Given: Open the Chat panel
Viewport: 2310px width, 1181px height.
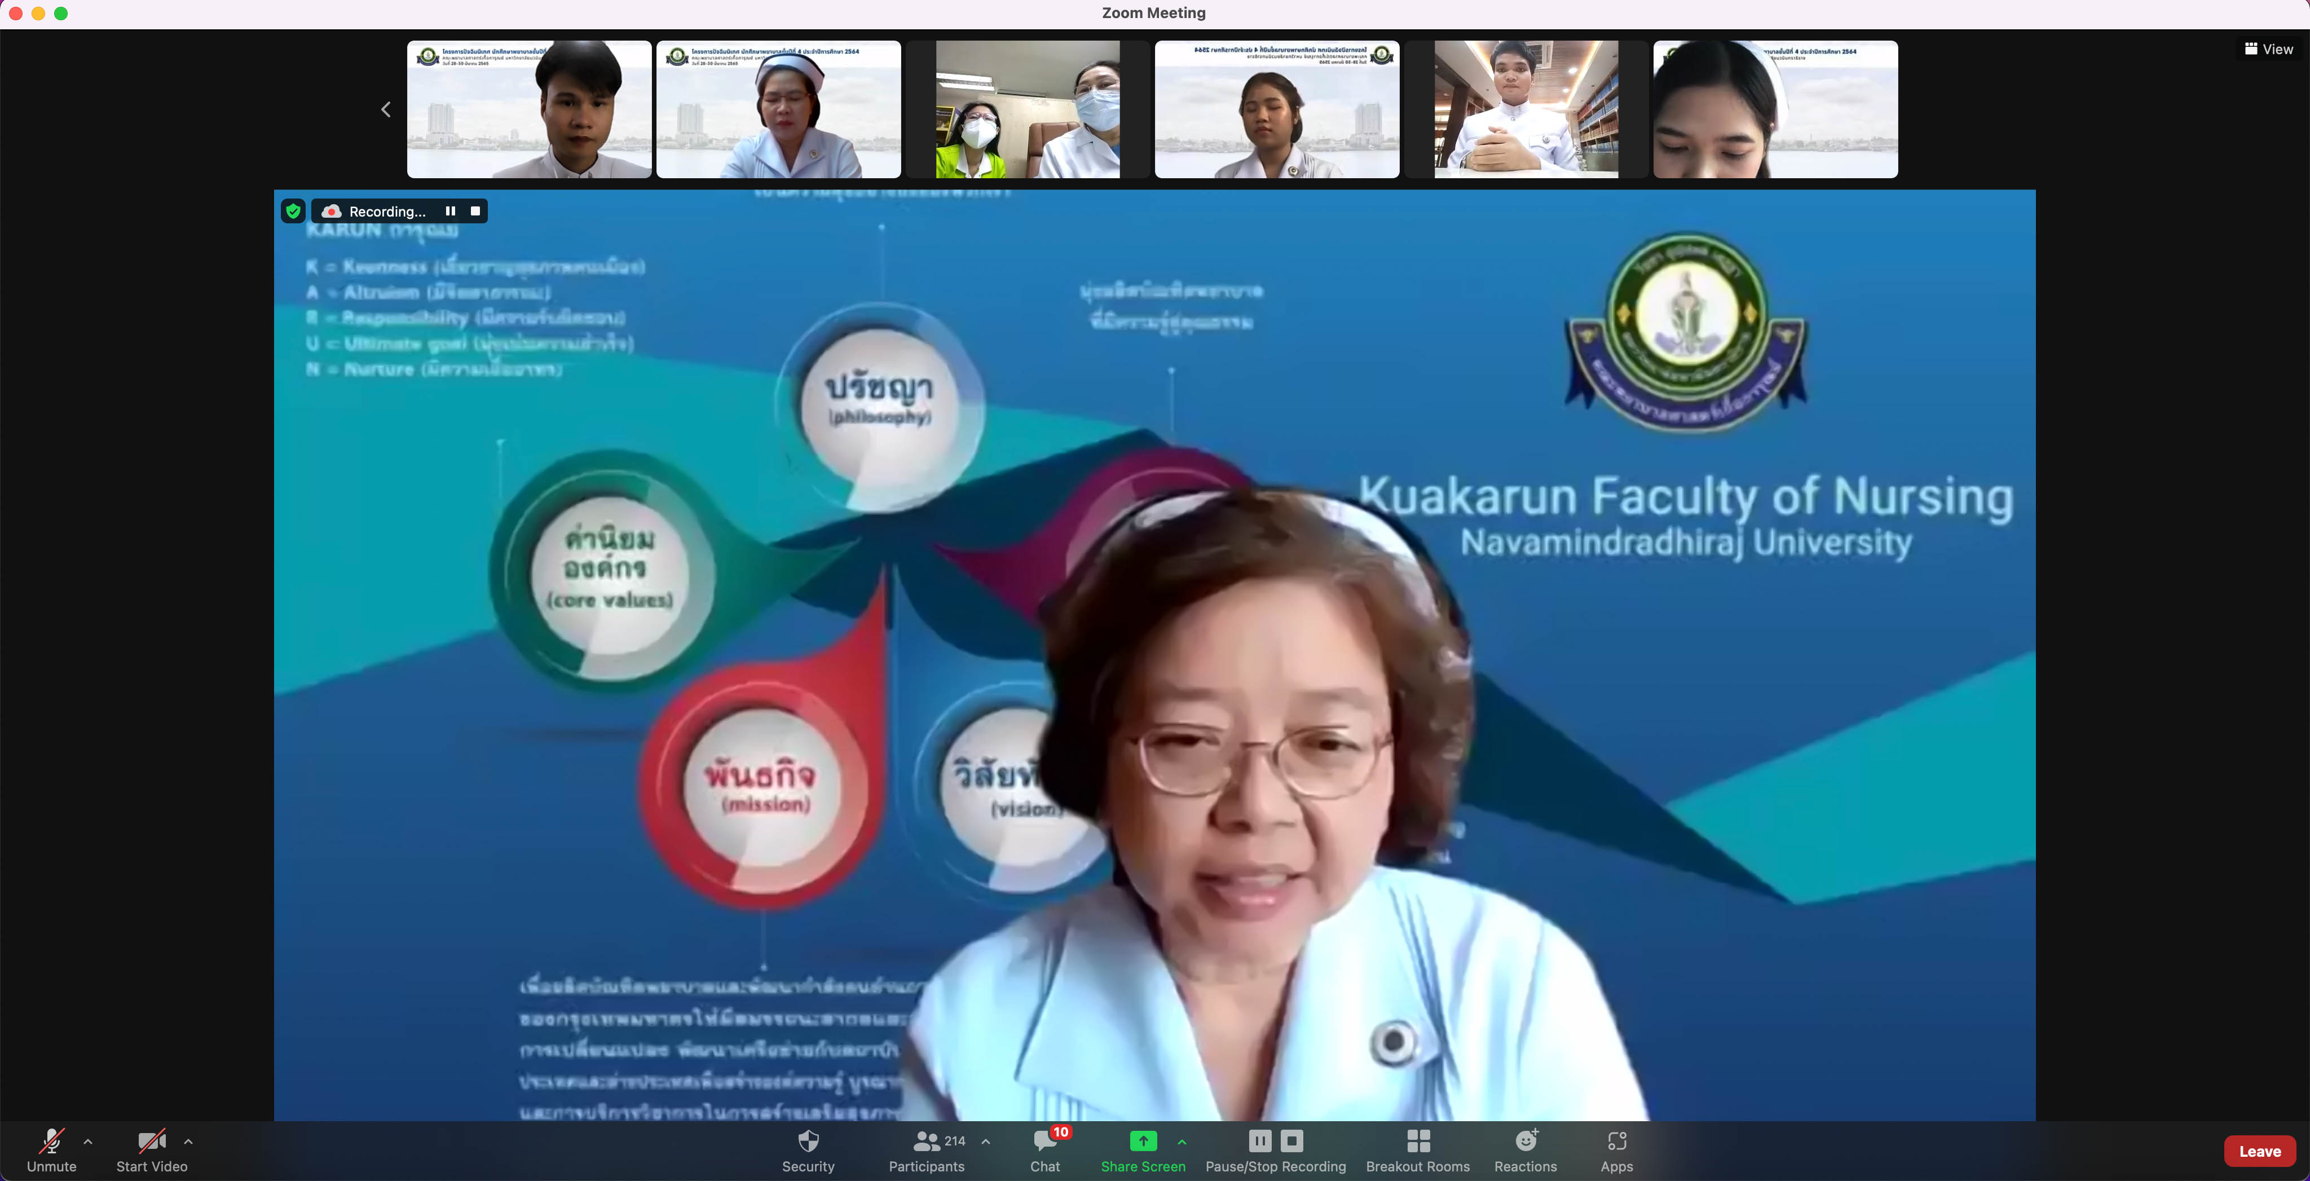Looking at the screenshot, I should coord(1044,1151).
